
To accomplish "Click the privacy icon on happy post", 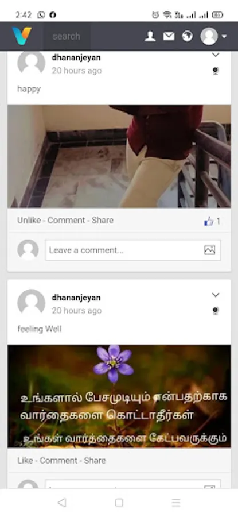I will click(215, 71).
